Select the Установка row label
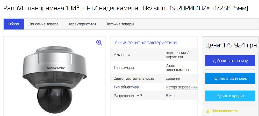The width and height of the screenshot is (259, 116). click(x=123, y=55)
